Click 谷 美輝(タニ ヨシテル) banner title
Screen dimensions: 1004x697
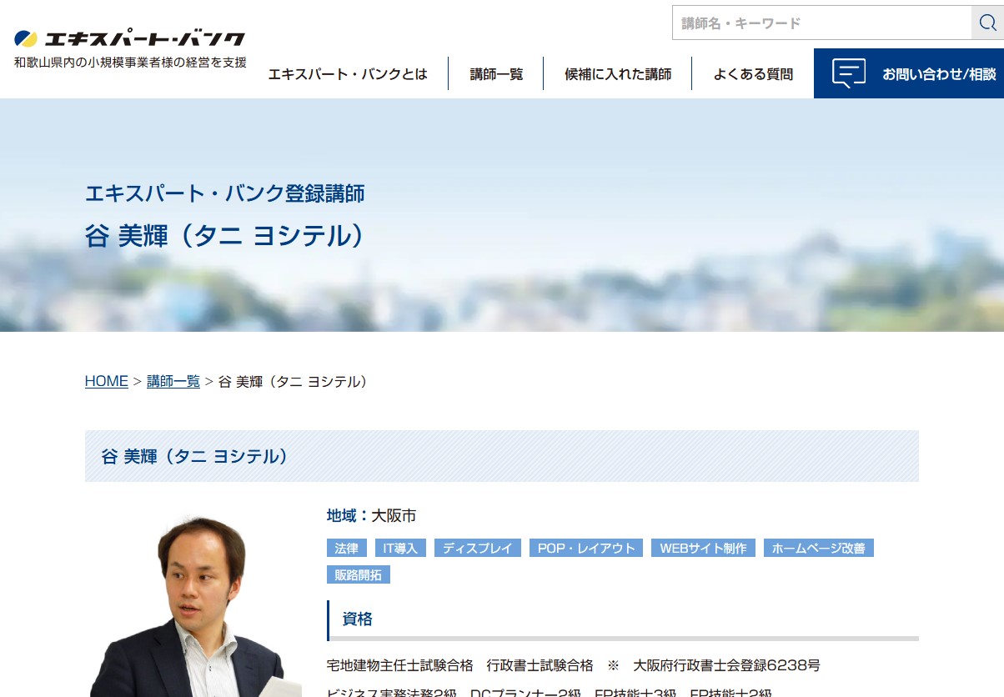pyautogui.click(x=226, y=236)
